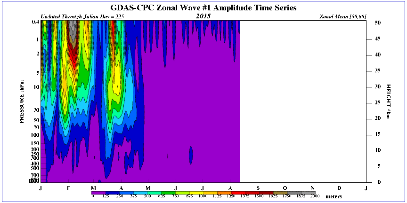This screenshot has height=203, width=407.
Task: Click the empty white no-data area after August
Action: coord(302,101)
